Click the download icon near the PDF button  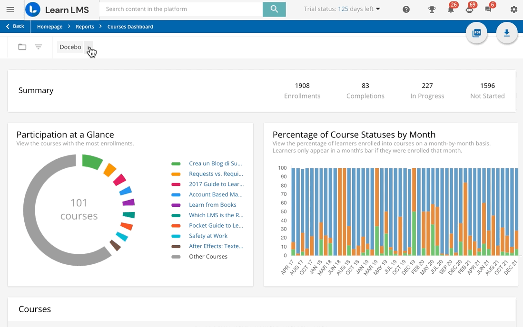point(507,33)
